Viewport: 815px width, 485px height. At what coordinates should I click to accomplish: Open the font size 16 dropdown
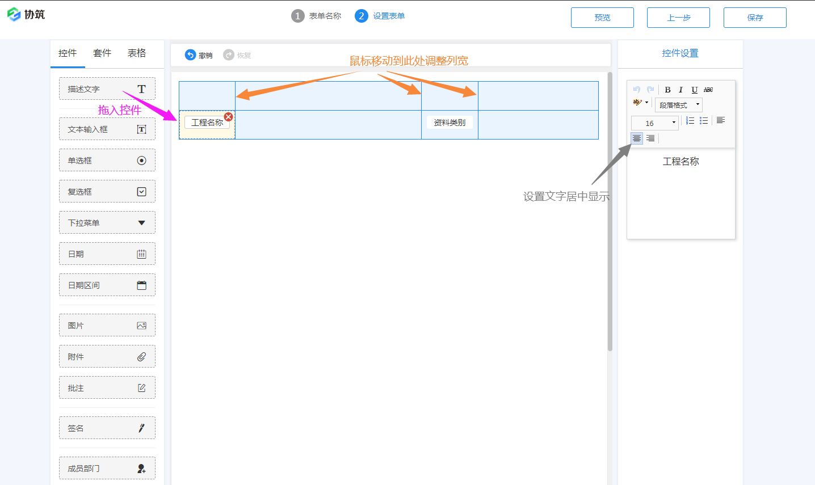[655, 123]
